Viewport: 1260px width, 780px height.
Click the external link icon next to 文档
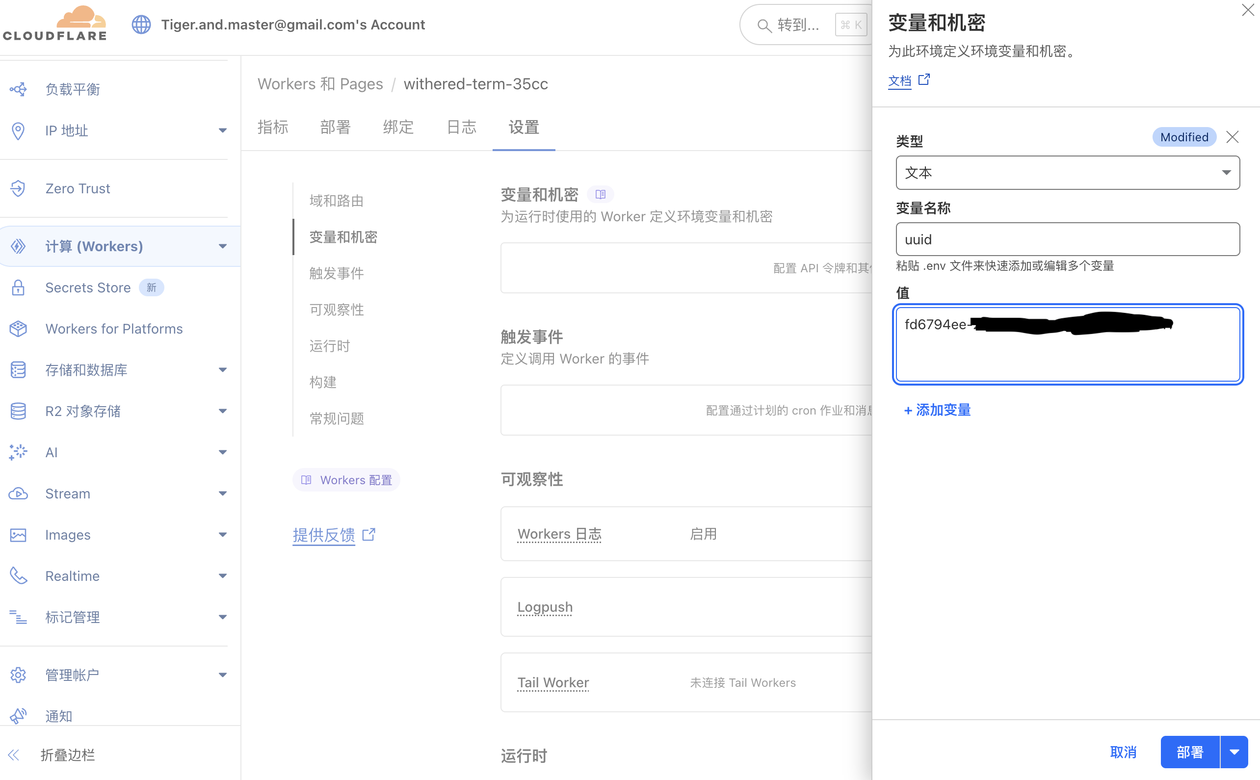[x=924, y=79]
